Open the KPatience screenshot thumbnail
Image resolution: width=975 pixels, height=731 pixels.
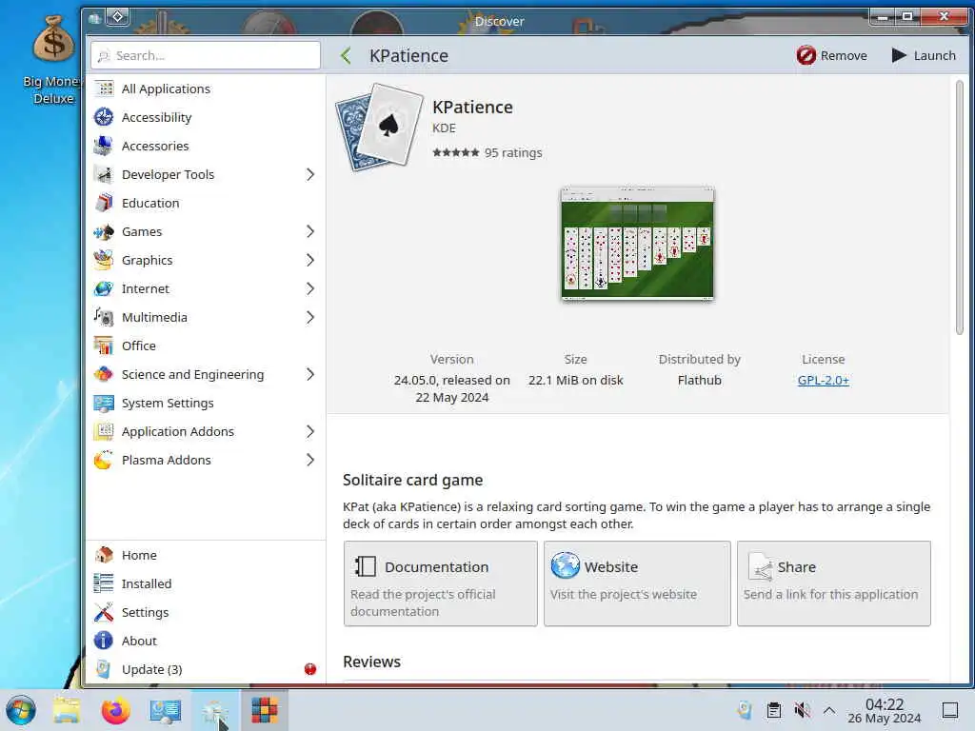637,244
